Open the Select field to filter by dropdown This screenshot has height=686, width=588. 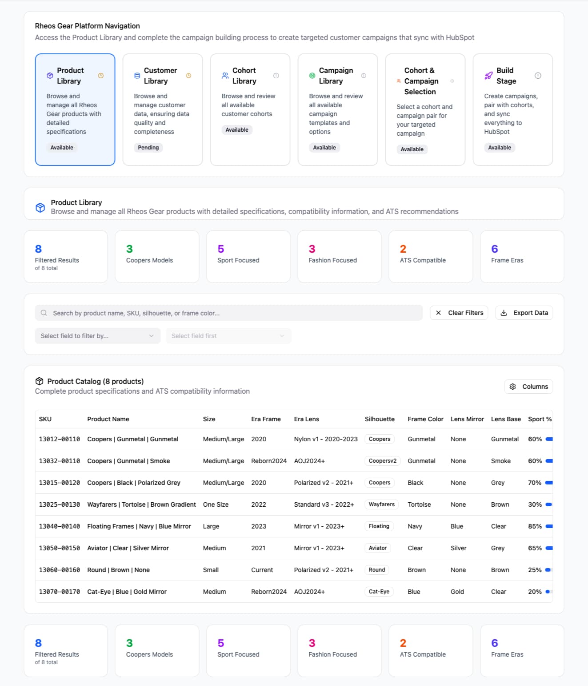[97, 336]
